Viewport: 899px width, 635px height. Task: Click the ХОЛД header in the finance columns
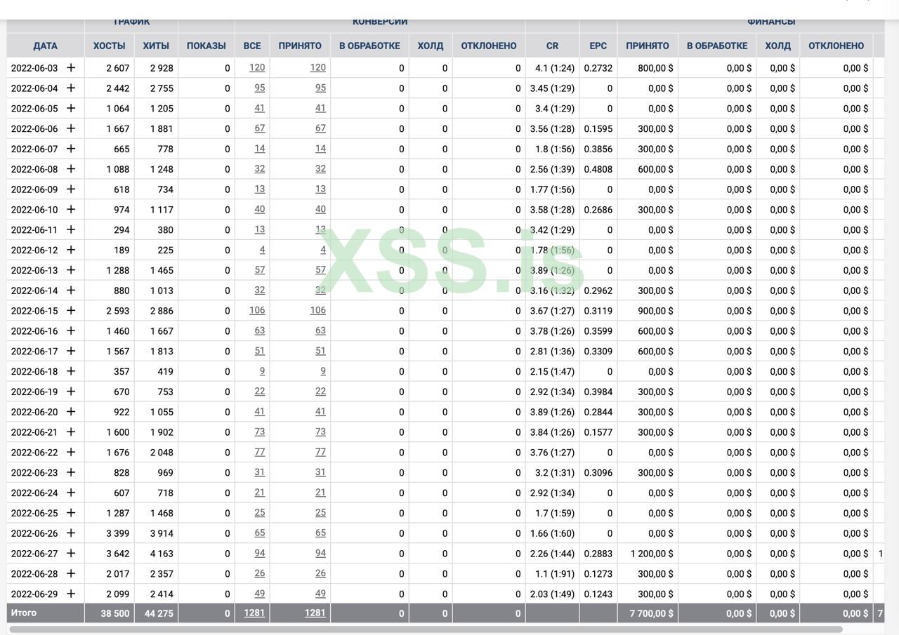[777, 46]
